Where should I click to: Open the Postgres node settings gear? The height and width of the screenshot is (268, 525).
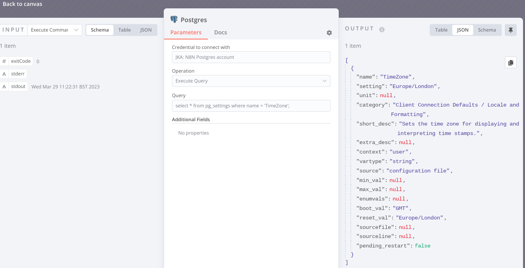[x=329, y=33]
